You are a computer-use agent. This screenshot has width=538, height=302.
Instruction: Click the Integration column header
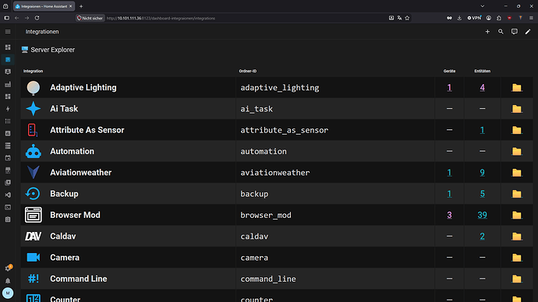(33, 72)
